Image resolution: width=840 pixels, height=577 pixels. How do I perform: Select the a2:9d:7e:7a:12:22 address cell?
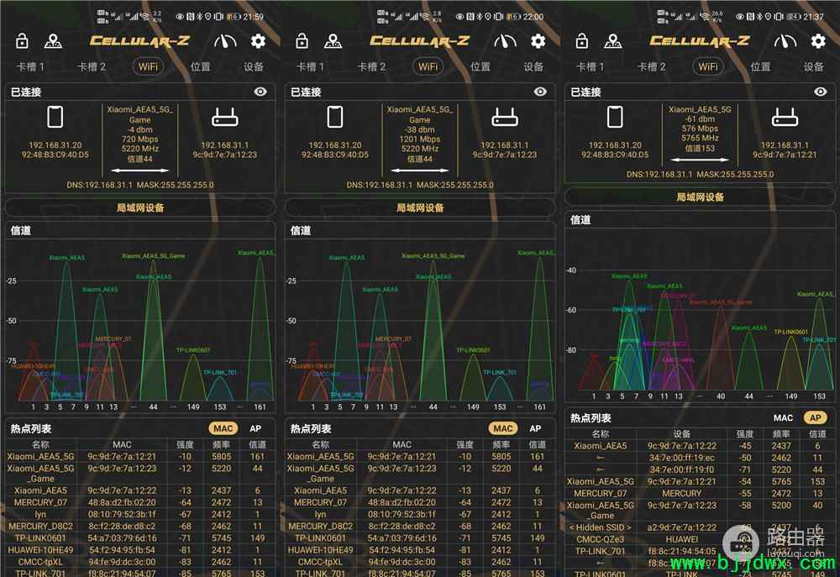click(681, 527)
